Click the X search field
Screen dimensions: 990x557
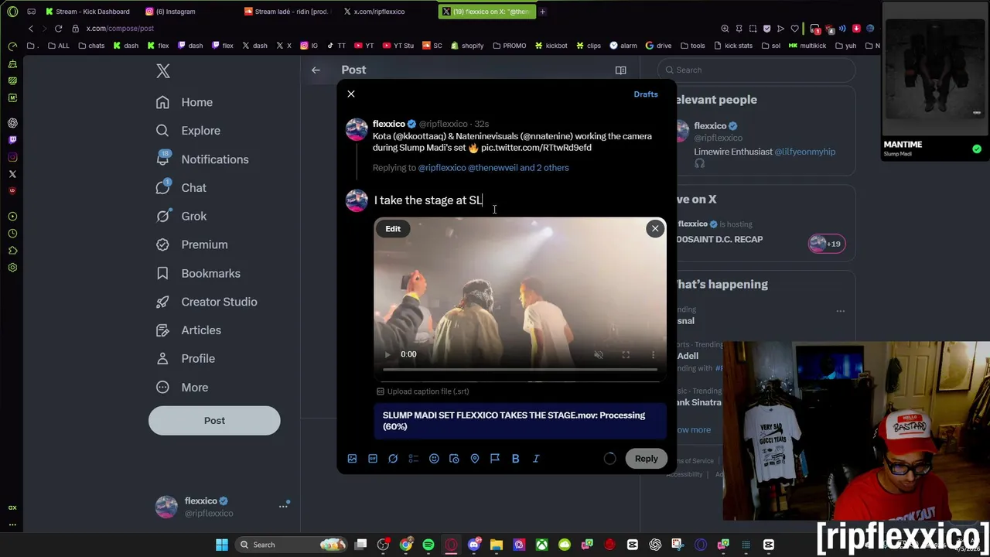[x=756, y=70]
